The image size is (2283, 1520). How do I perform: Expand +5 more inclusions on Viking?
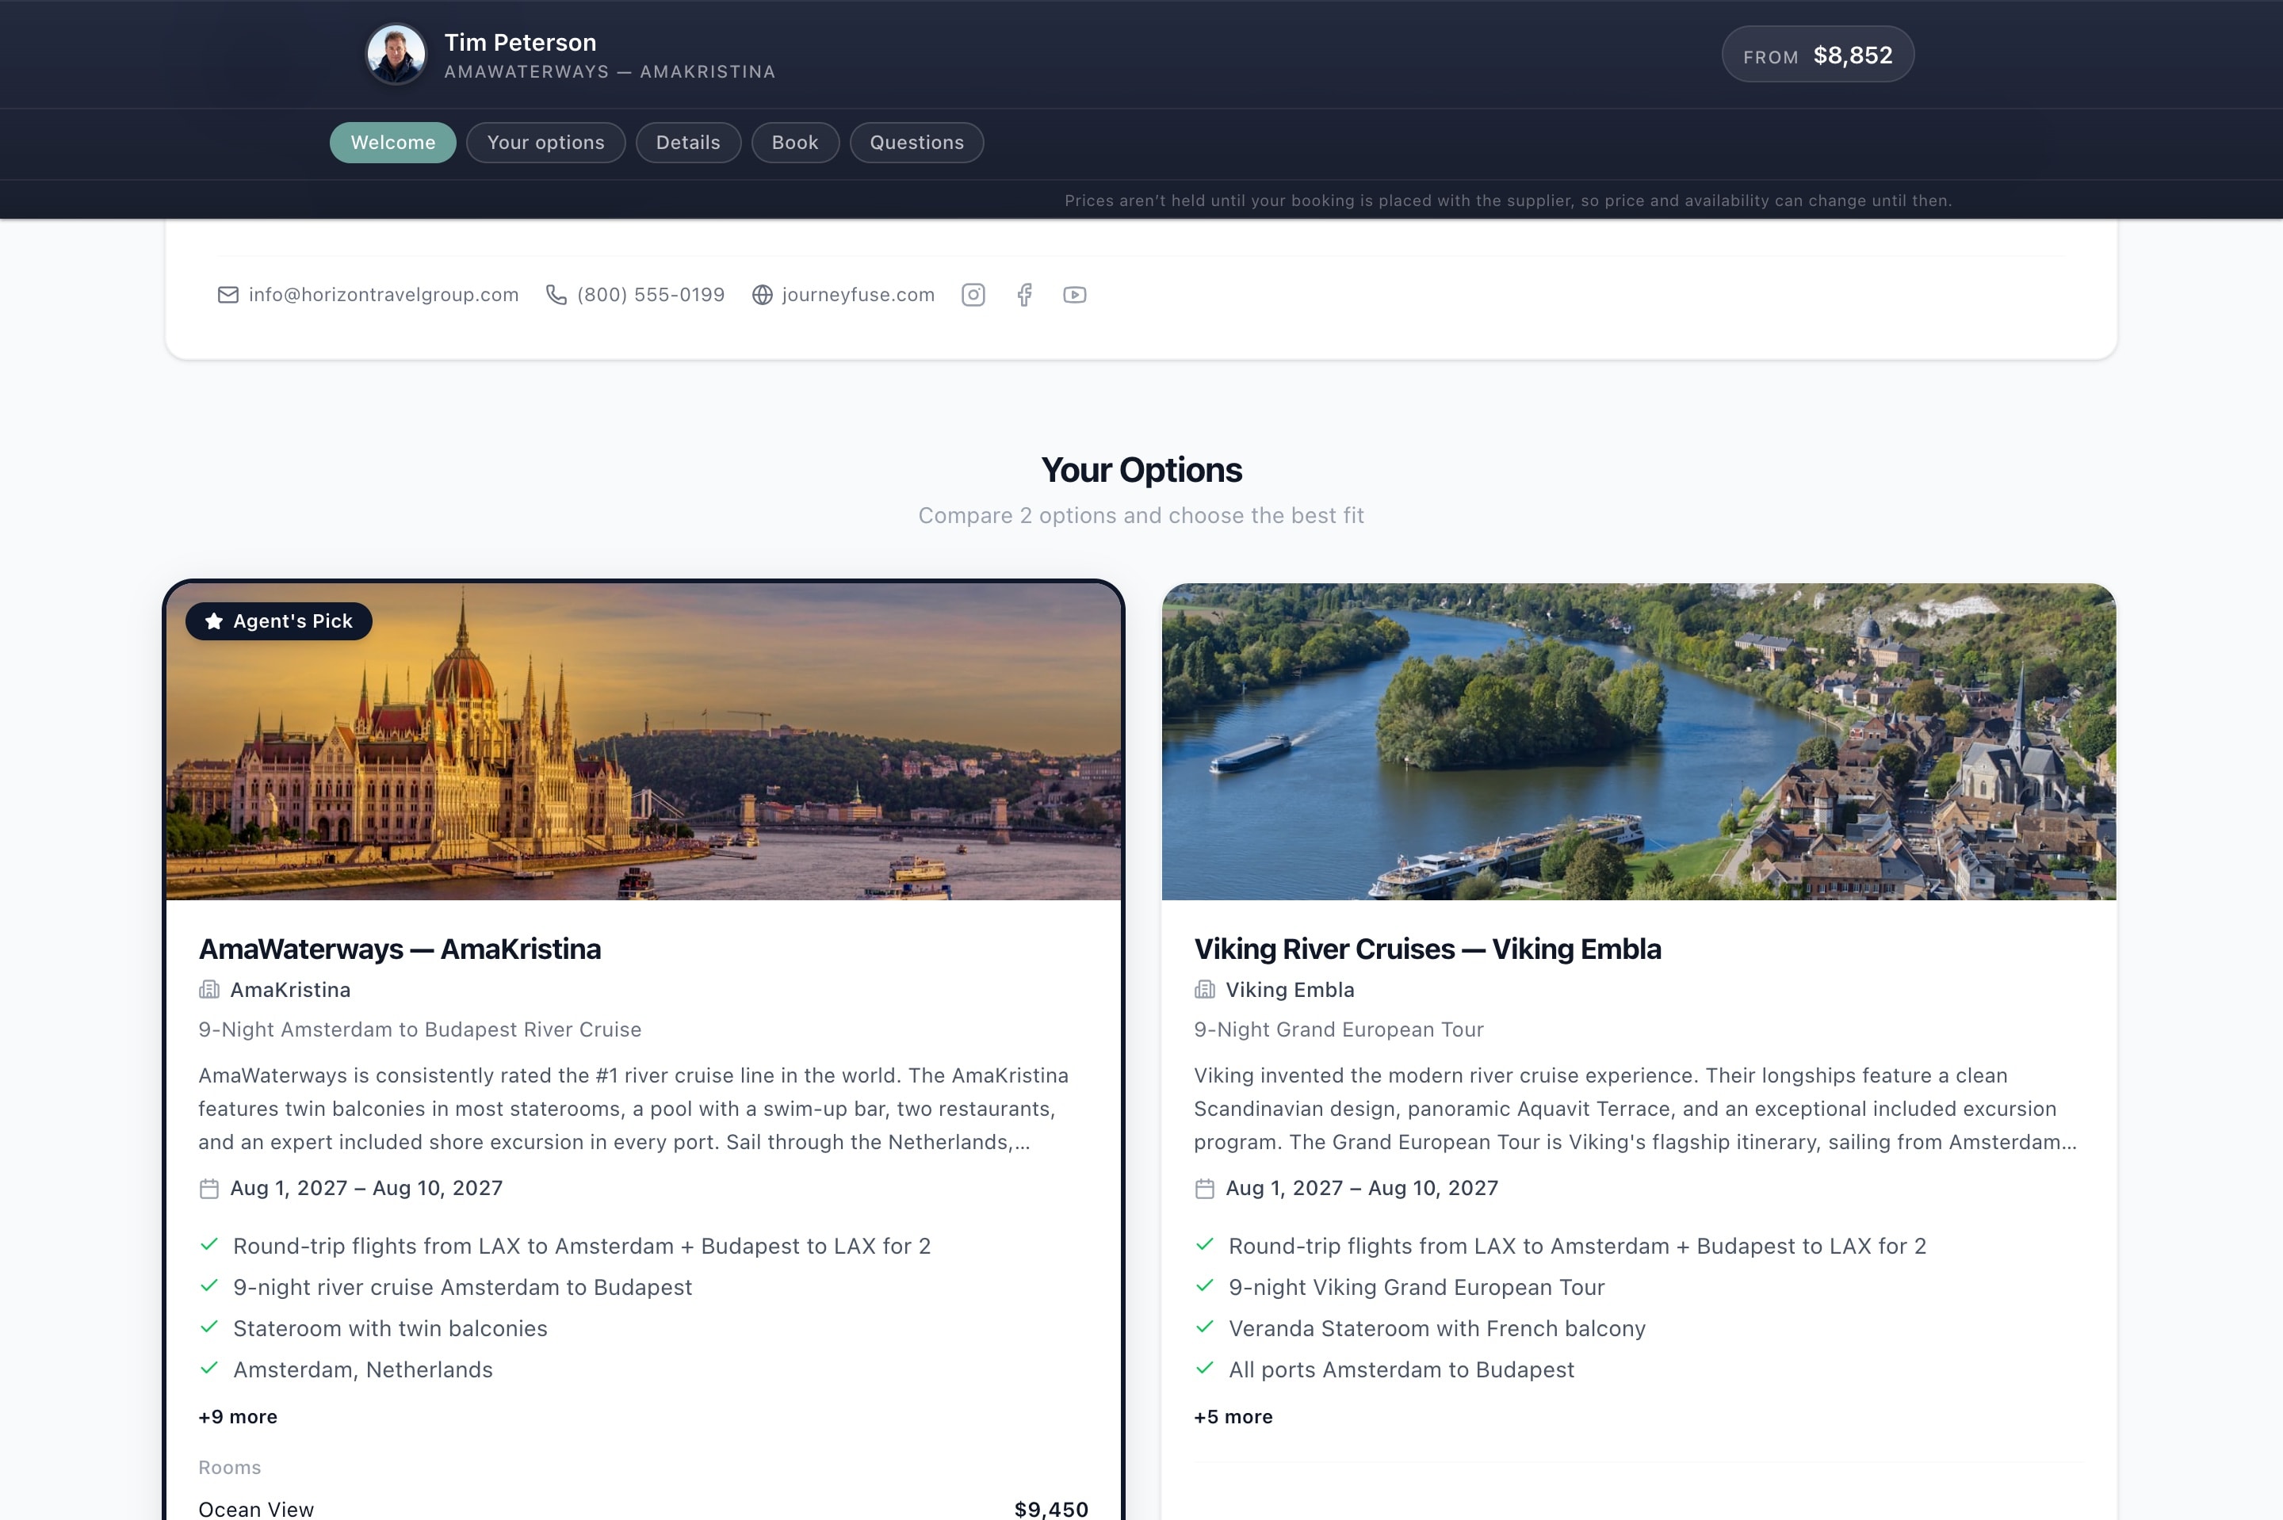click(1233, 1416)
